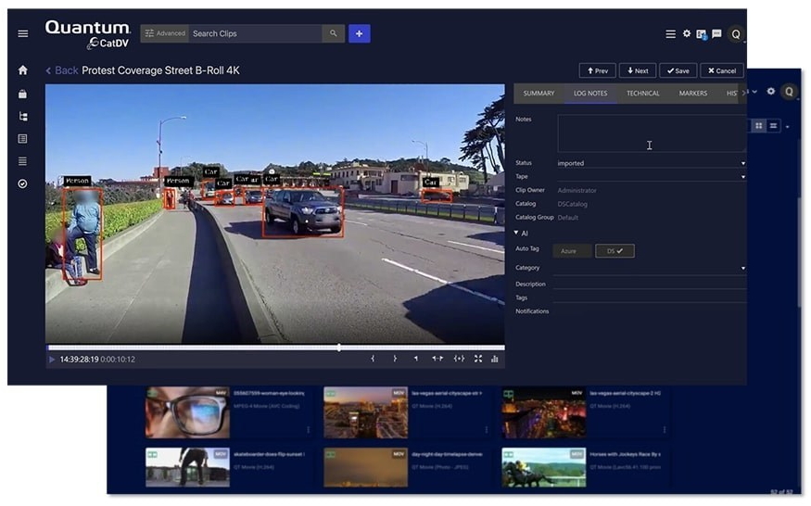Open the Status dropdown showing imported

click(x=652, y=163)
